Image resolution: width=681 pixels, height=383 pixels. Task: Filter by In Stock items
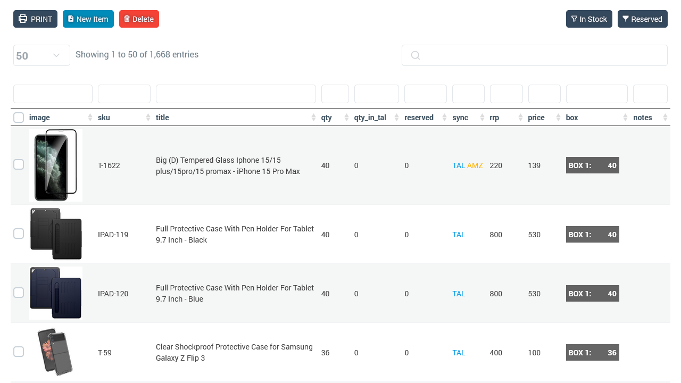[x=588, y=19]
